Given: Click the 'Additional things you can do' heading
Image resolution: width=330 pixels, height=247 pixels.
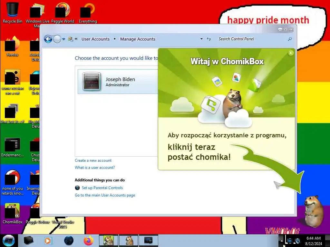Looking at the screenshot, I should pos(100,180).
